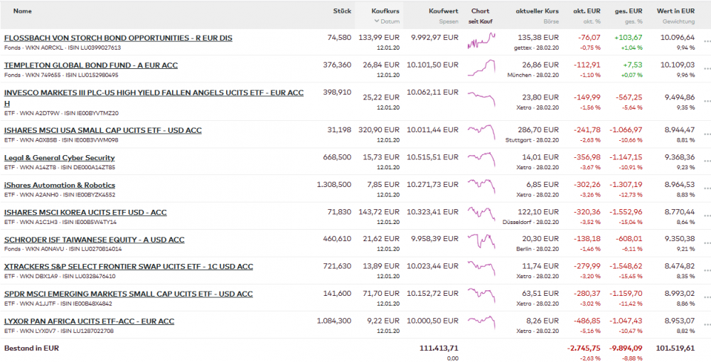Sort by Wert in EUR column header

coord(675,11)
